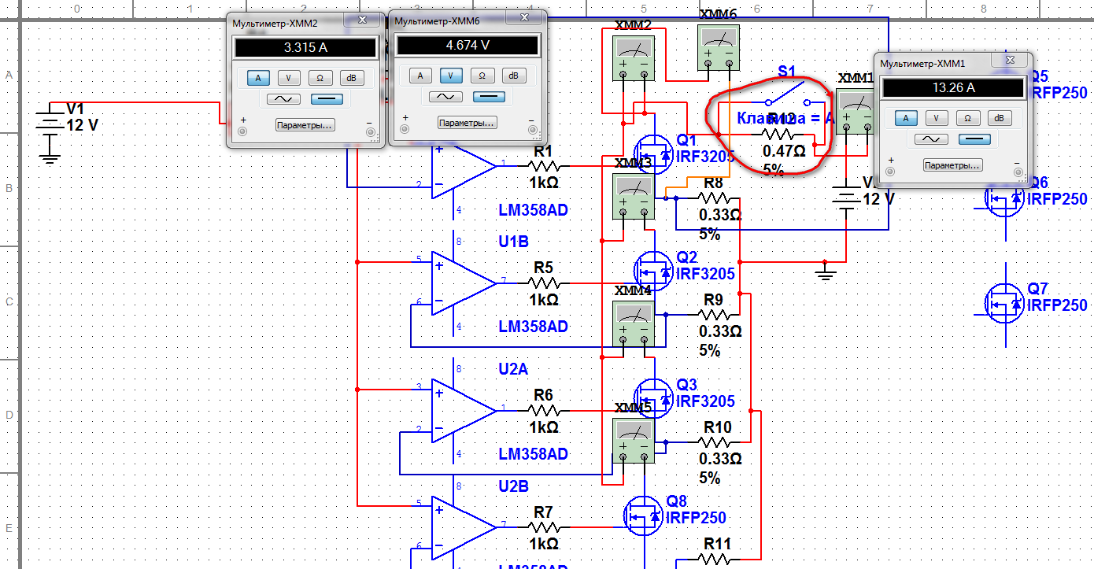Enable ohmmeter (Ω) mode on Multimeter-XMM1
1094x569 pixels.
[967, 118]
